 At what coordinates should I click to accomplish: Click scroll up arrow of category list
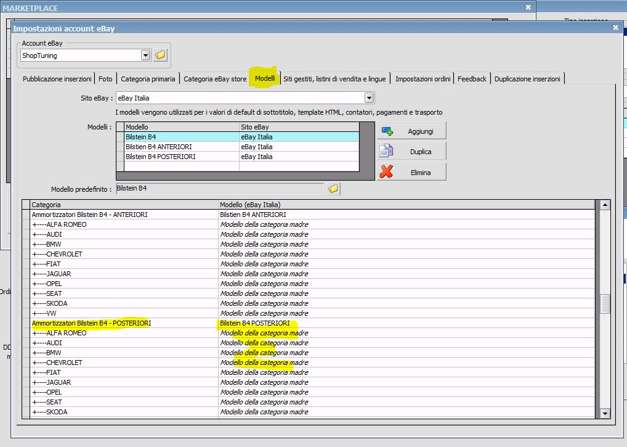605,205
